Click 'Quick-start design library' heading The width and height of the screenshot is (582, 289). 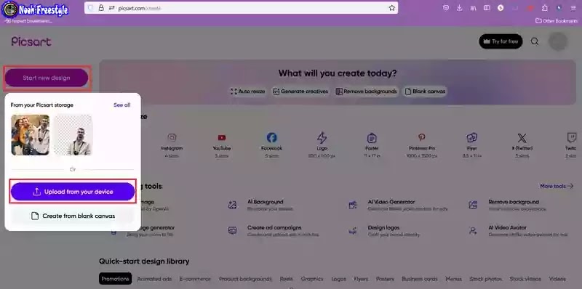(144, 261)
